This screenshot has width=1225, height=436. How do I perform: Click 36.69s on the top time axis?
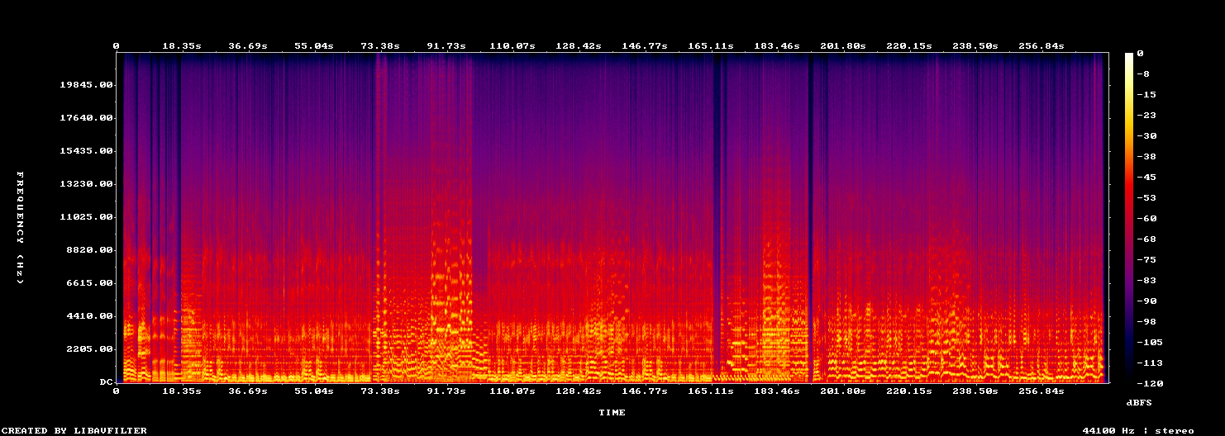(248, 46)
